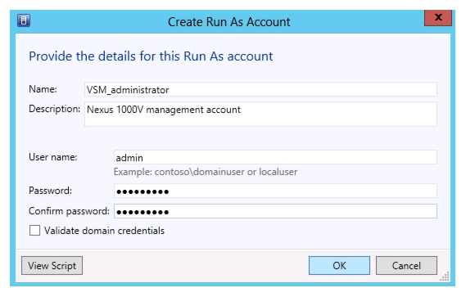This screenshot has height=297, width=466.
Task: Open the View Script button
Action: click(52, 266)
